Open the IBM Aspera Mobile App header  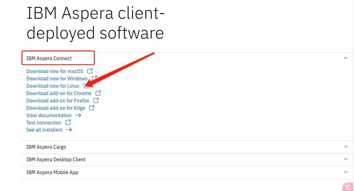187,173
